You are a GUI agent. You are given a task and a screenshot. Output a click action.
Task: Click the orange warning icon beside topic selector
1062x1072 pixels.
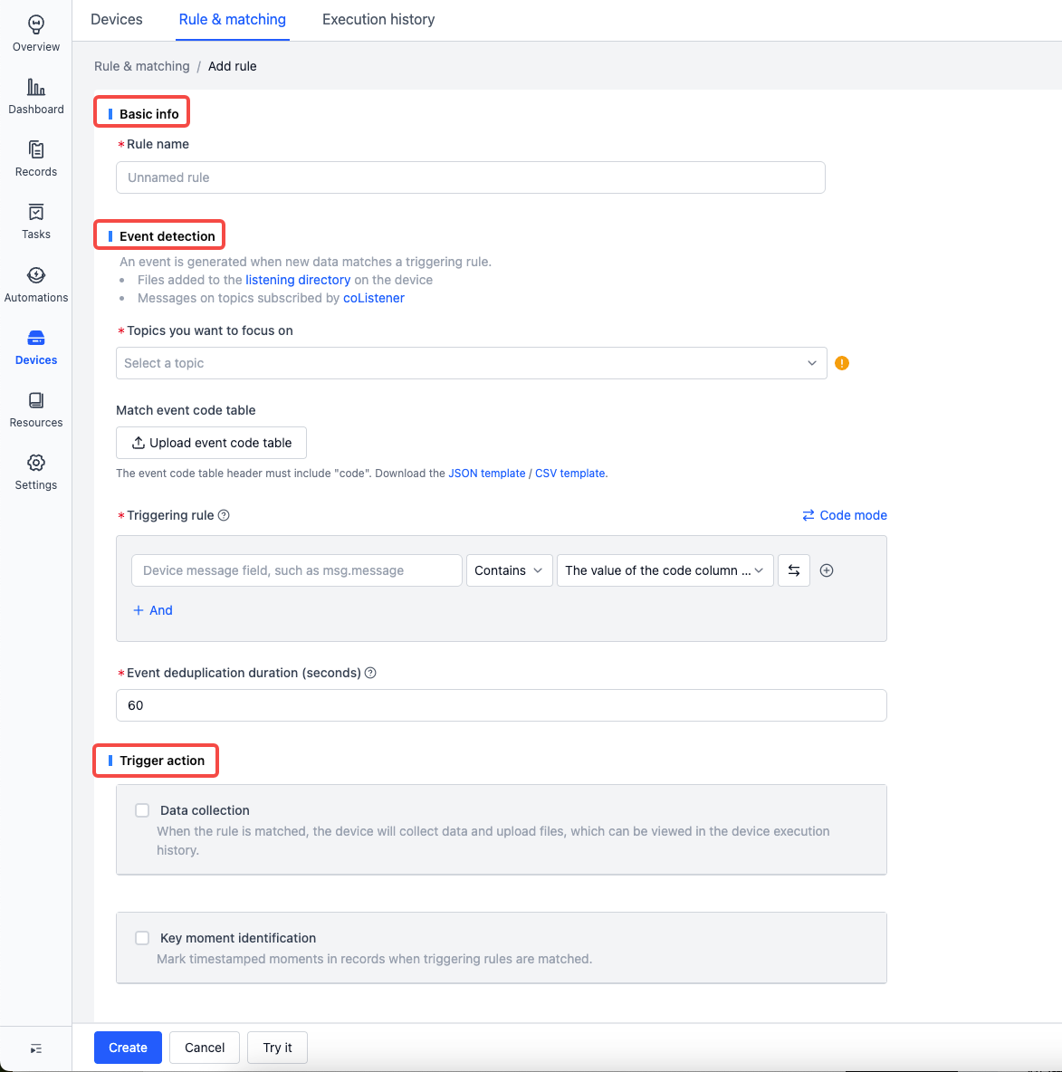point(842,363)
